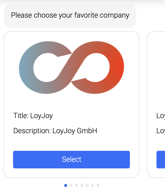This screenshot has width=165, height=192.
Task: Switch to the fourth carousel page dot
Action: click(x=82, y=185)
